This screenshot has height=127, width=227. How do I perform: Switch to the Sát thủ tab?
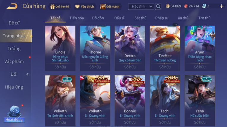click(140, 18)
